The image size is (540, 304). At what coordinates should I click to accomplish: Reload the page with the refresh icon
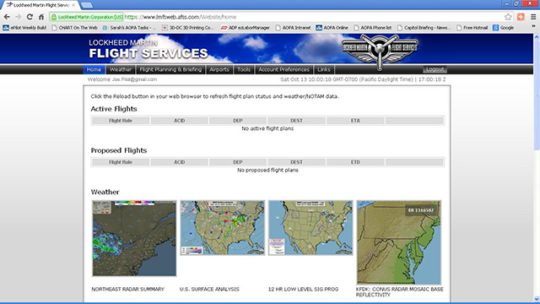(30, 17)
